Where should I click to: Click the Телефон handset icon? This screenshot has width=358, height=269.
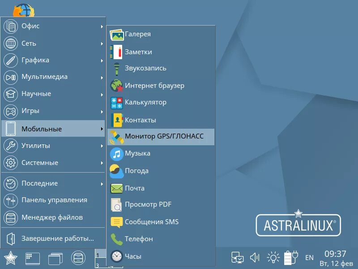(x=117, y=239)
